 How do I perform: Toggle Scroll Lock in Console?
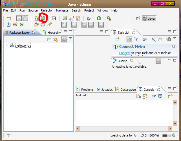145,96
